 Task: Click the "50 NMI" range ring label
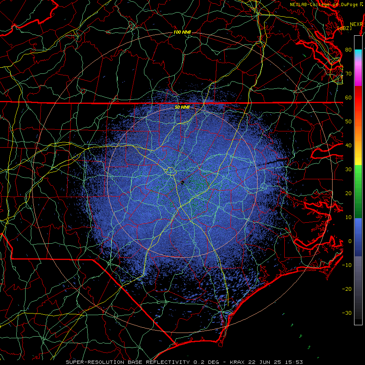(x=182, y=107)
